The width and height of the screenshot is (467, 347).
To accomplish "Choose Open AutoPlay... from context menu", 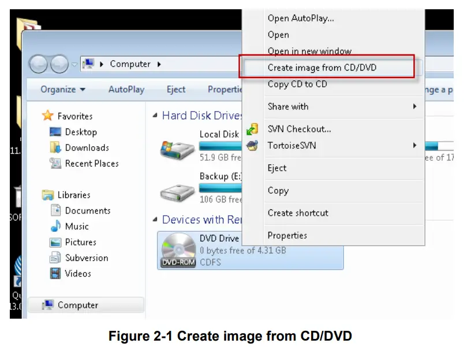I will pyautogui.click(x=301, y=18).
